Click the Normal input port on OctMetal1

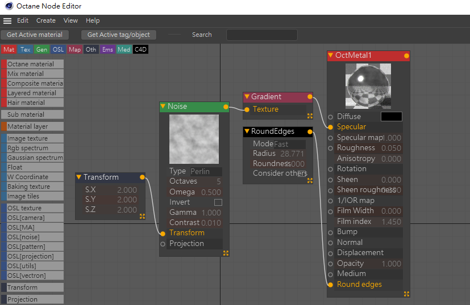pyautogui.click(x=330, y=243)
